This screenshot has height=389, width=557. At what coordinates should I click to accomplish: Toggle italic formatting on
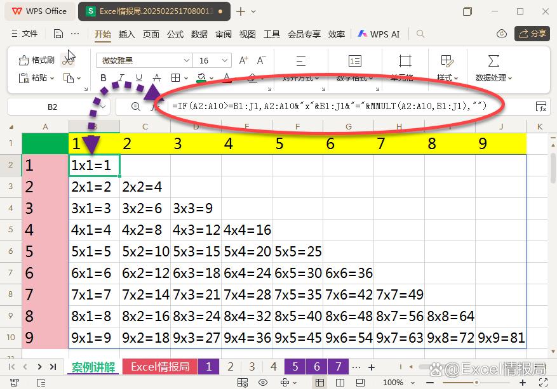tap(121, 76)
